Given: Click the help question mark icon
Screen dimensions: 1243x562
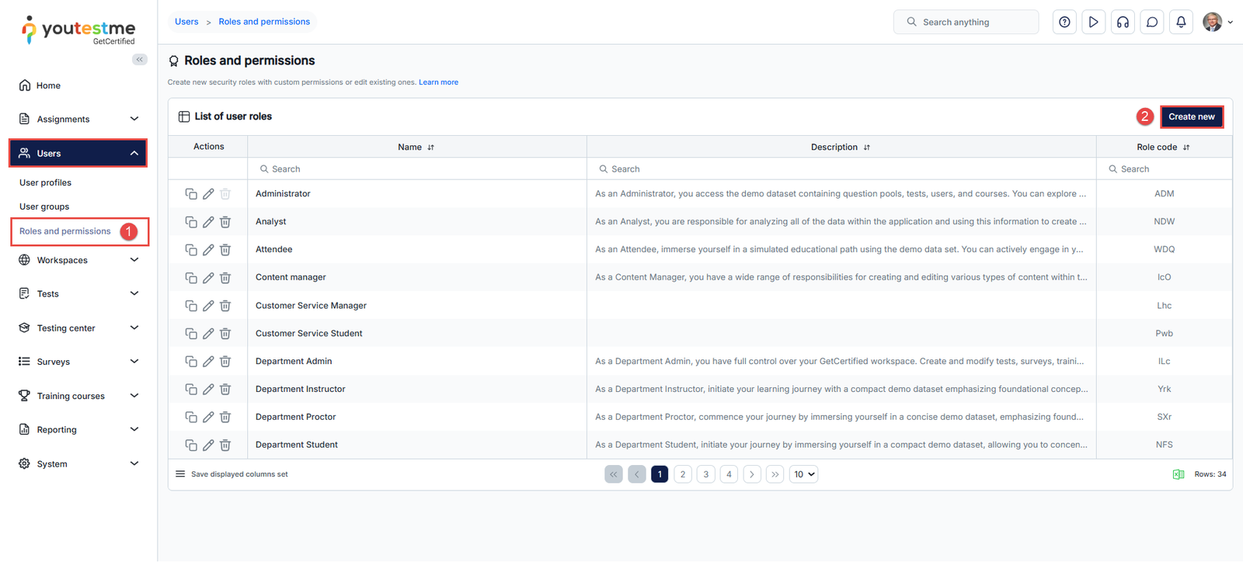Looking at the screenshot, I should [x=1064, y=23].
